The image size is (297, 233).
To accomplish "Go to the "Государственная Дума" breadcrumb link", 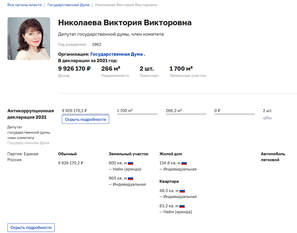I will coord(68,5).
